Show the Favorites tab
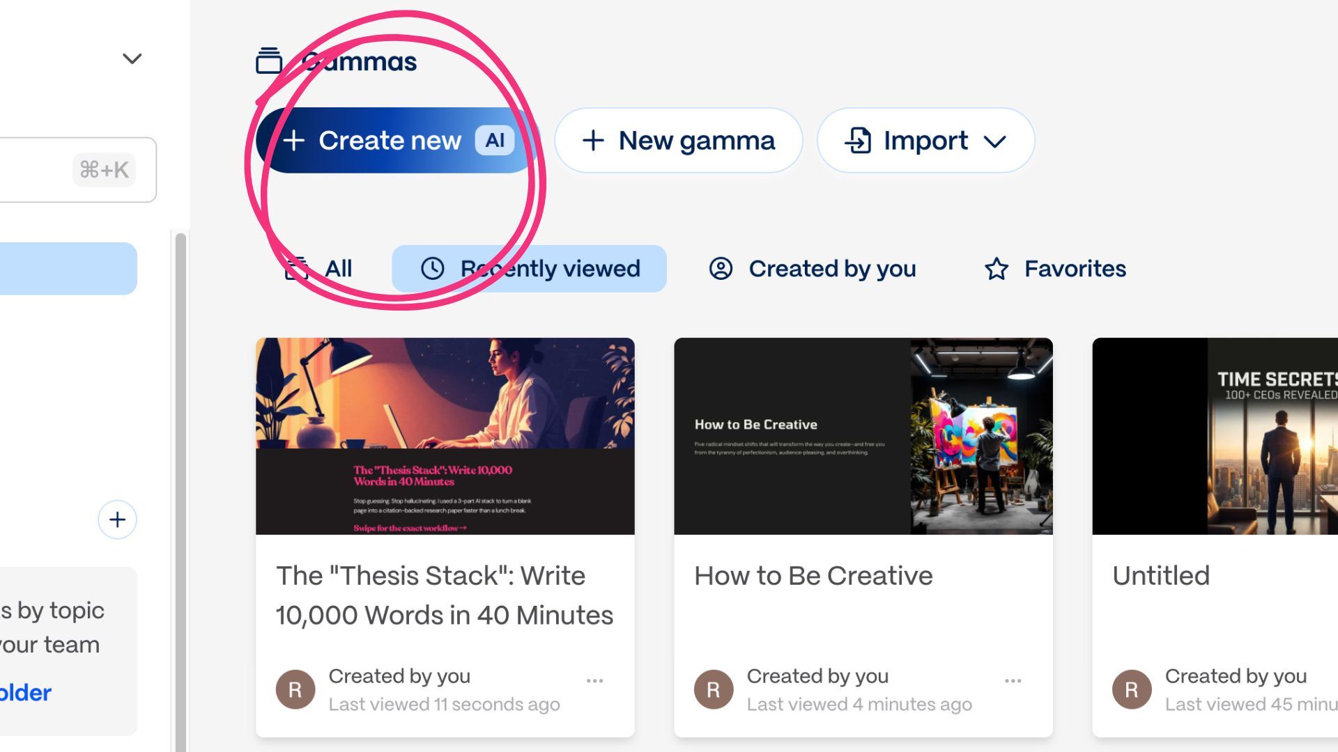 [1056, 269]
